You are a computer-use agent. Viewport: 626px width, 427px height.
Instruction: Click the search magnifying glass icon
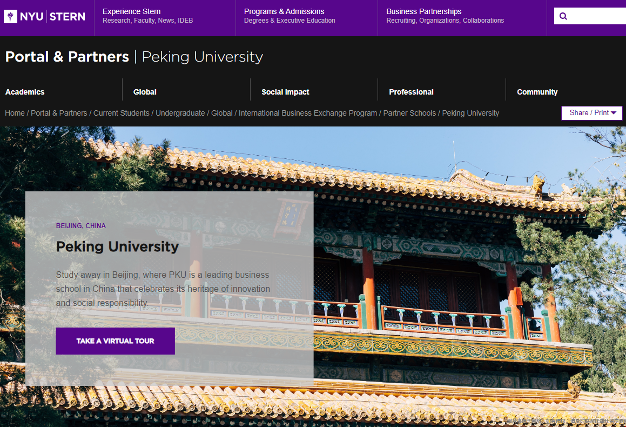click(563, 16)
